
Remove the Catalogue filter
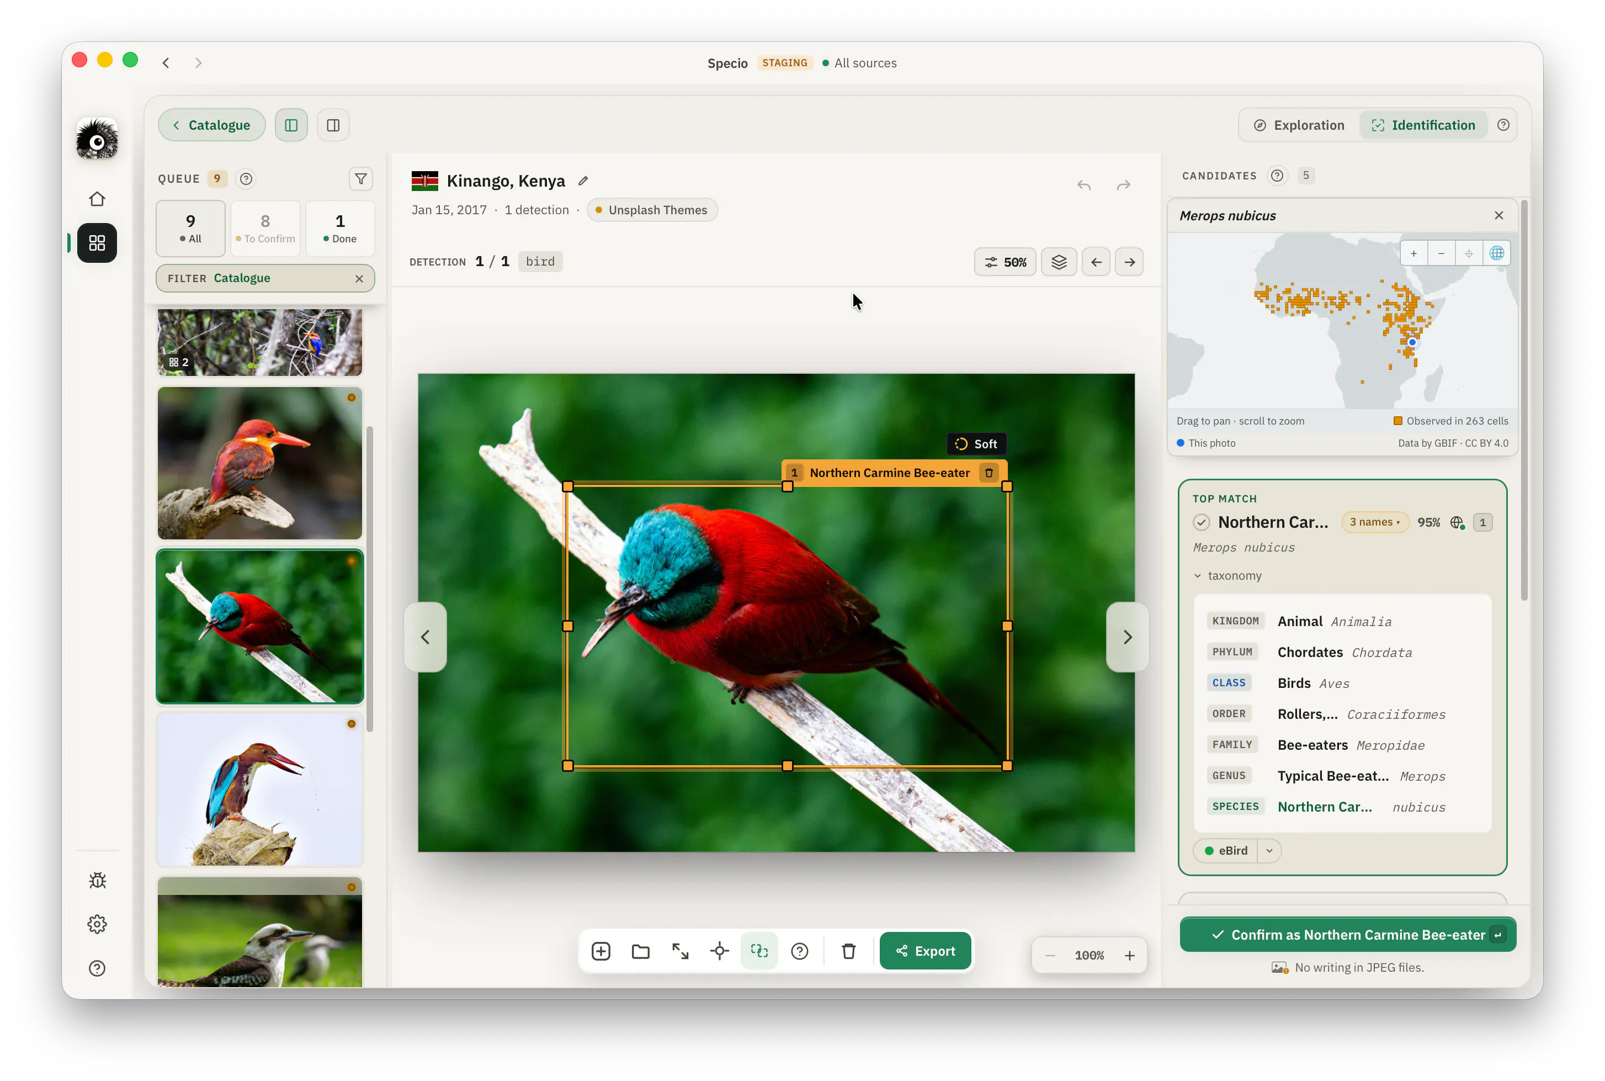359,278
